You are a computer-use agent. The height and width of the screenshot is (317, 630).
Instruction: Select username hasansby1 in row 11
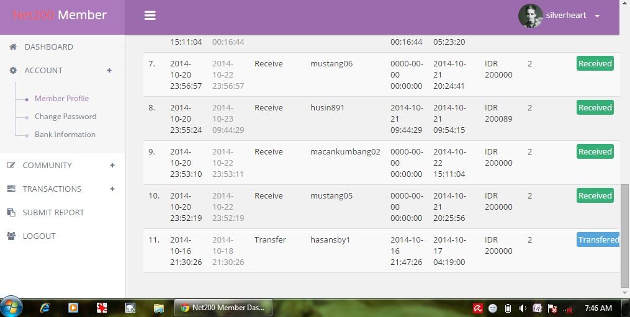coord(330,240)
